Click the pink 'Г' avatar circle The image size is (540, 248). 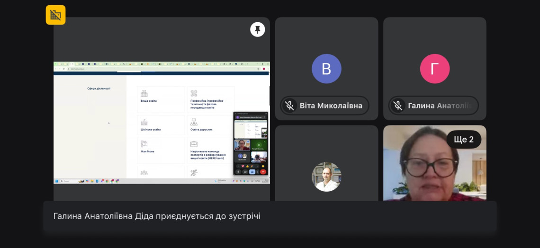tap(434, 69)
